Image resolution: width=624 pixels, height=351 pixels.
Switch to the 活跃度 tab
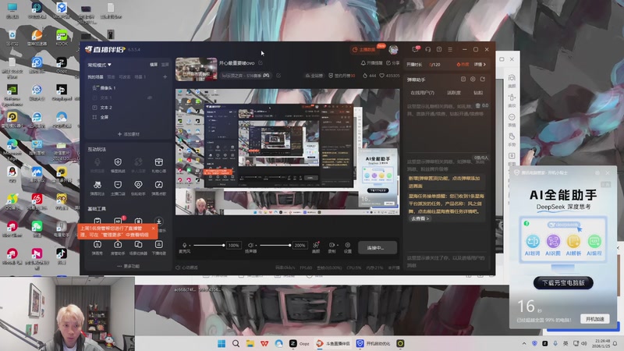(x=454, y=93)
